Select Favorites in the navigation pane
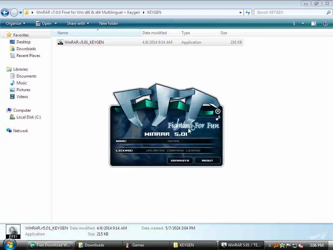Screen dimensions: 333x250 (x=21, y=35)
